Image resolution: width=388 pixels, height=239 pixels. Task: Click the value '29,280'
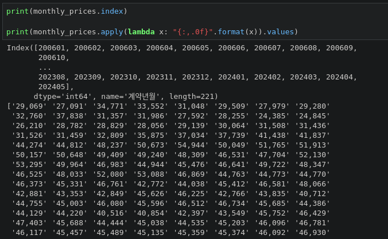point(312,106)
